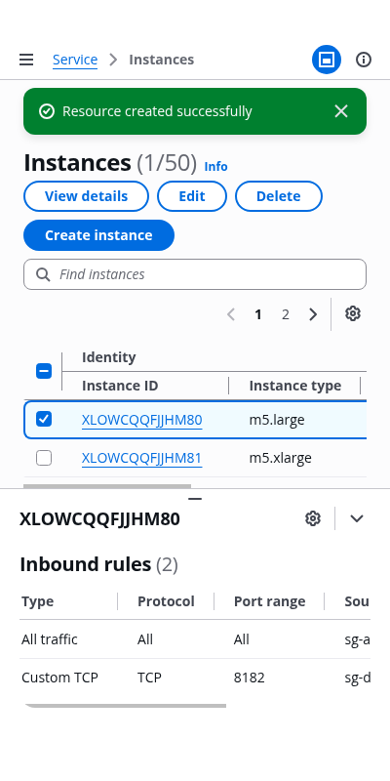This screenshot has width=390, height=781.
Task: Click the search magnifier icon in Find instances
Action: click(43, 274)
